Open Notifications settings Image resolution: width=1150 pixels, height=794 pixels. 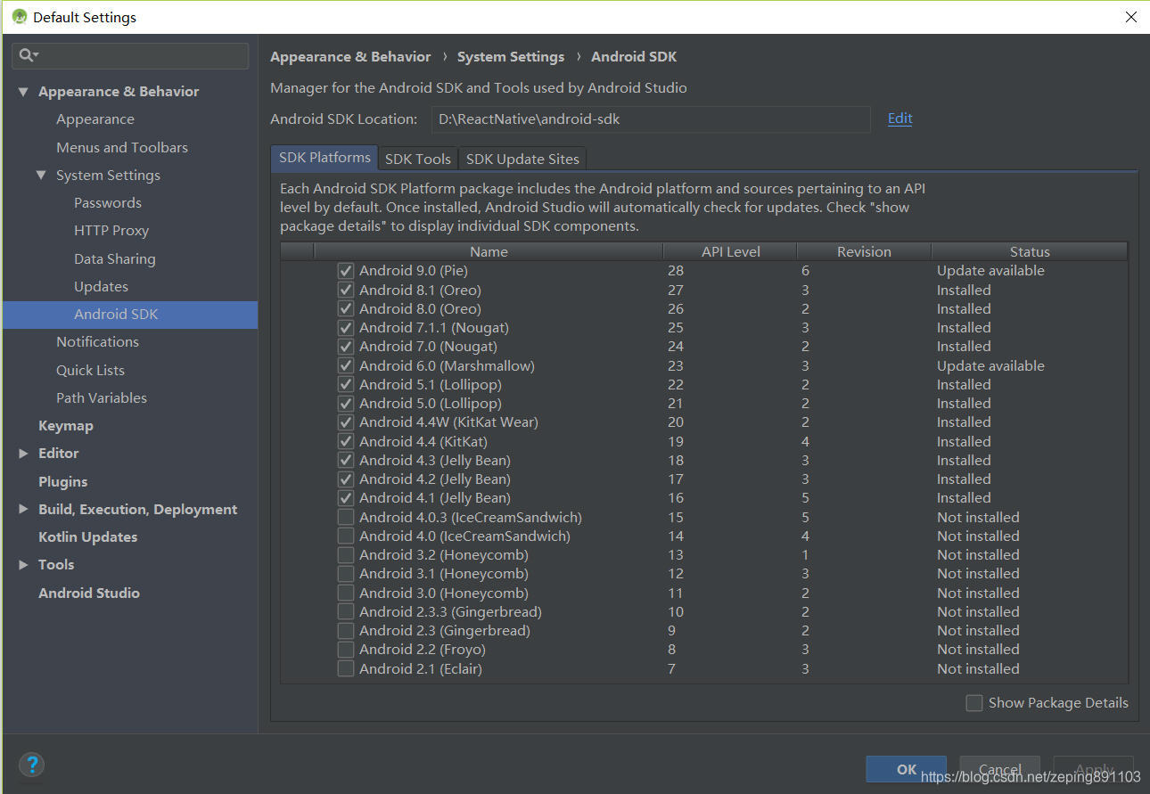point(97,342)
